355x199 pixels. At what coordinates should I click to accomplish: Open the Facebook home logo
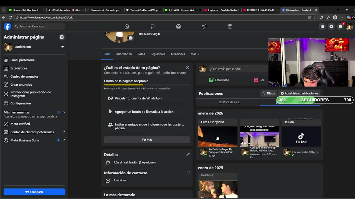pos(7,27)
